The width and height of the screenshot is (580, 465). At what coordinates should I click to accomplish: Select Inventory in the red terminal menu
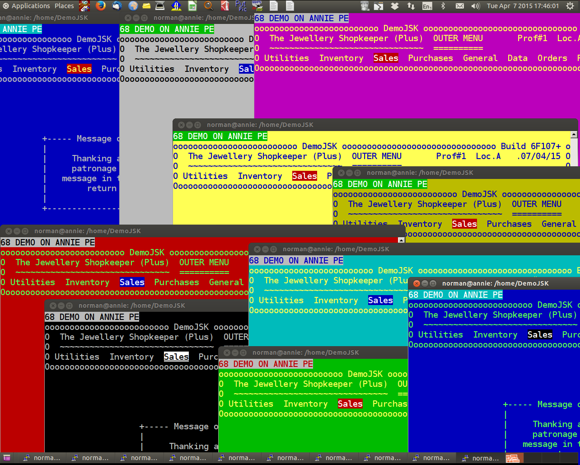pyautogui.click(x=87, y=282)
